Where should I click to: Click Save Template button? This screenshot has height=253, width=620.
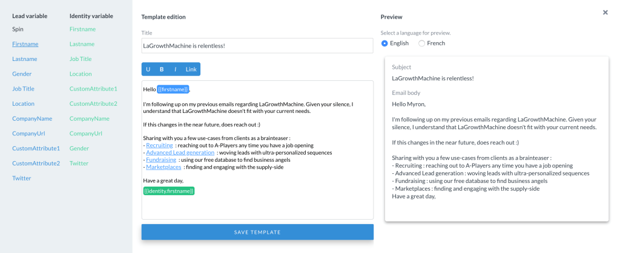pos(257,232)
